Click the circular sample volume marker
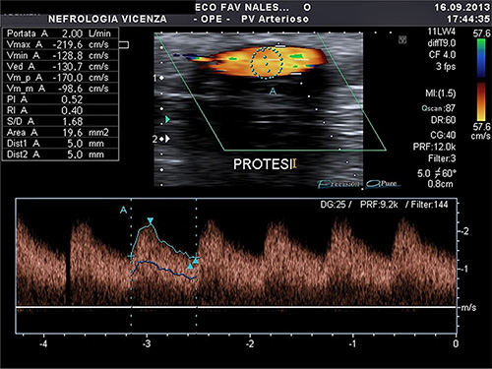This screenshot has width=492, height=369. tap(267, 63)
